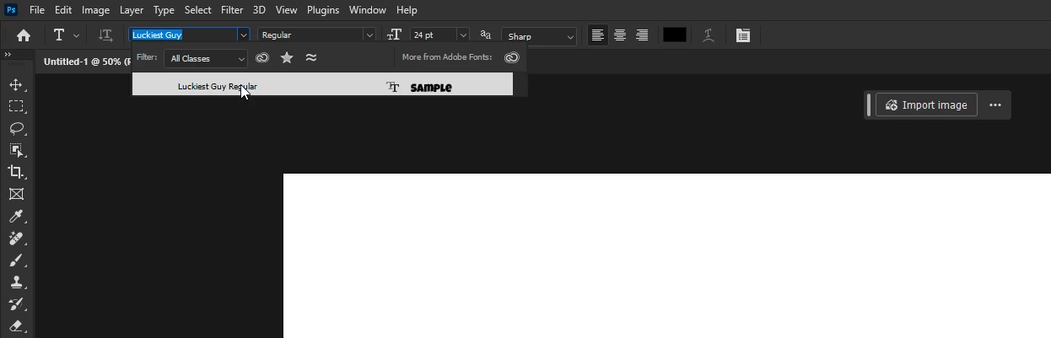The width and height of the screenshot is (1051, 338).
Task: Open the Layer menu
Action: click(x=131, y=10)
